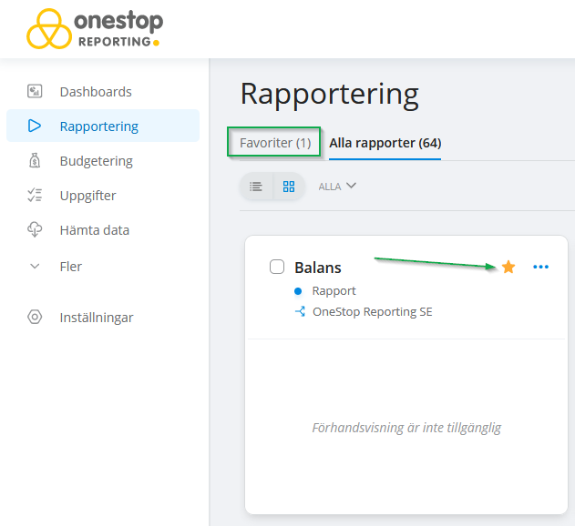Click the Dashboards sidebar icon
The width and height of the screenshot is (575, 526).
[x=35, y=91]
